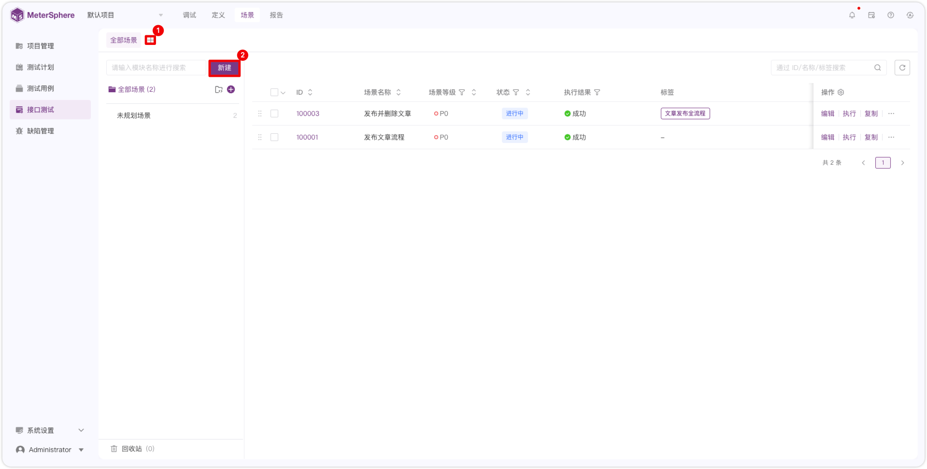This screenshot has height=469, width=927.
Task: Switch to 调试 tab
Action: 189,15
